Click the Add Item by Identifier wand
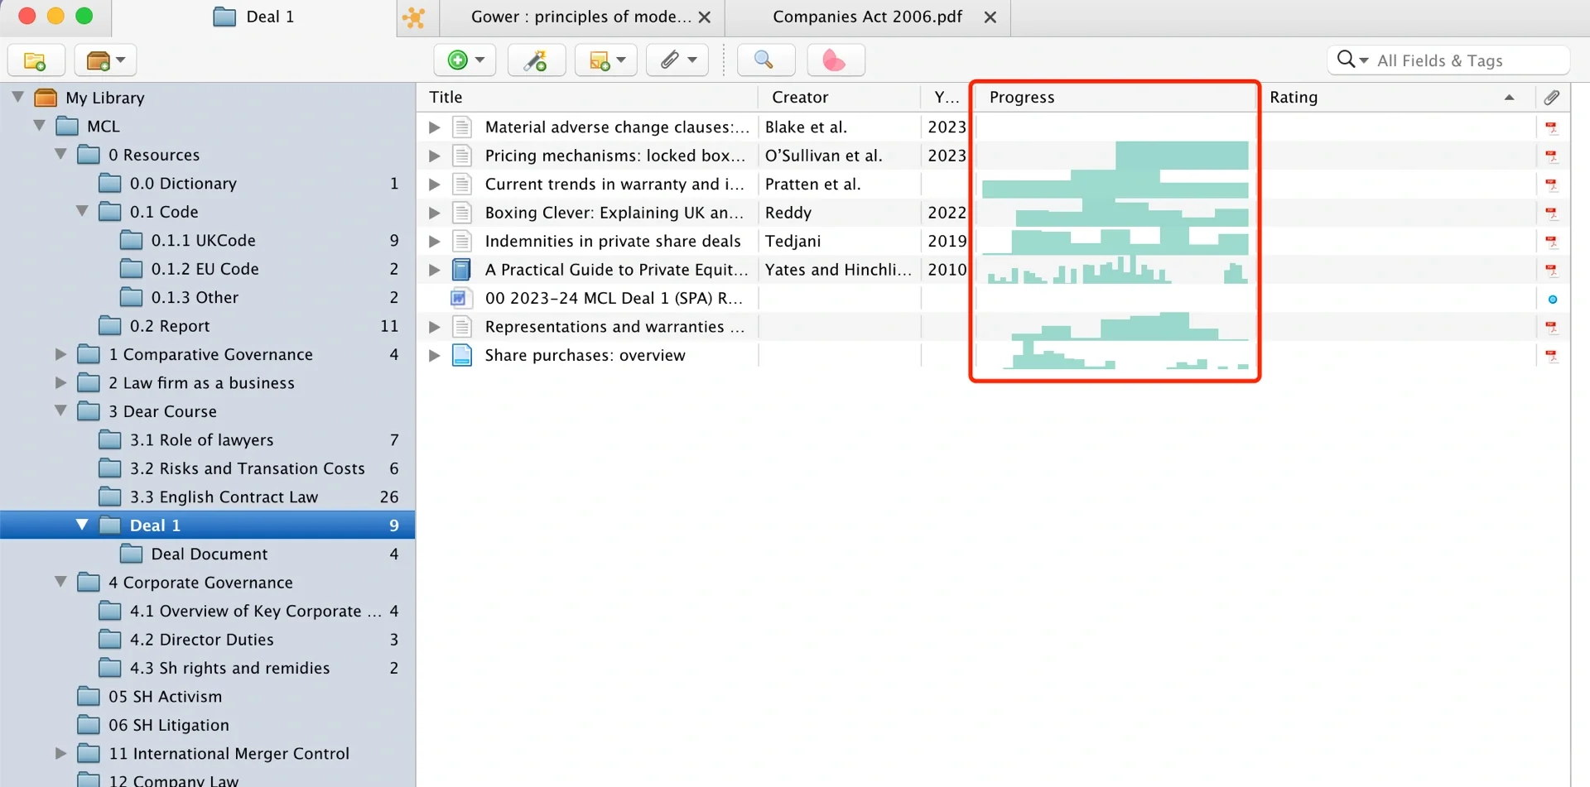 coord(537,60)
